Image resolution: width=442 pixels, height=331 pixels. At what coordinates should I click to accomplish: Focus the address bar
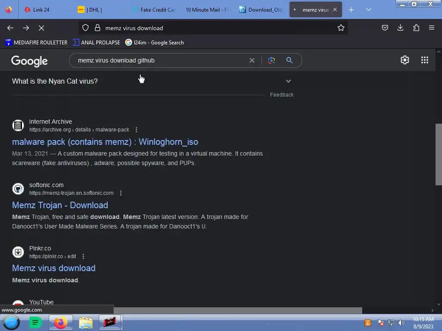[x=213, y=28]
